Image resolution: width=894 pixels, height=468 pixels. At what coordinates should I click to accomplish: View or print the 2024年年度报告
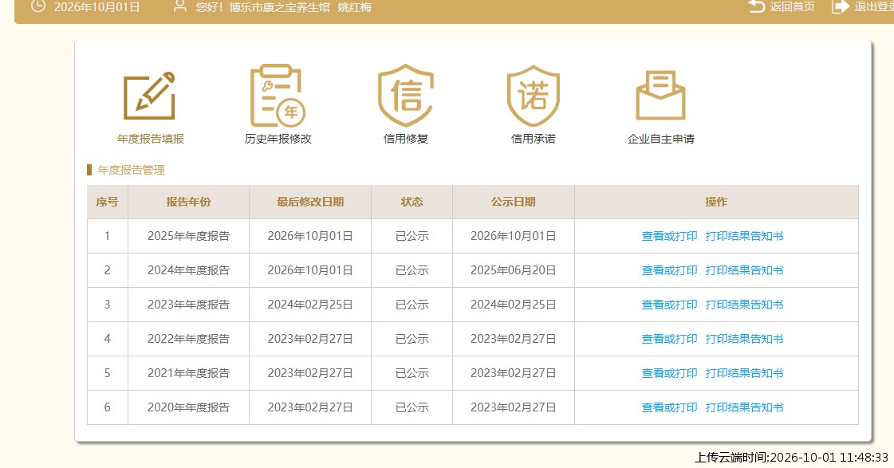669,270
